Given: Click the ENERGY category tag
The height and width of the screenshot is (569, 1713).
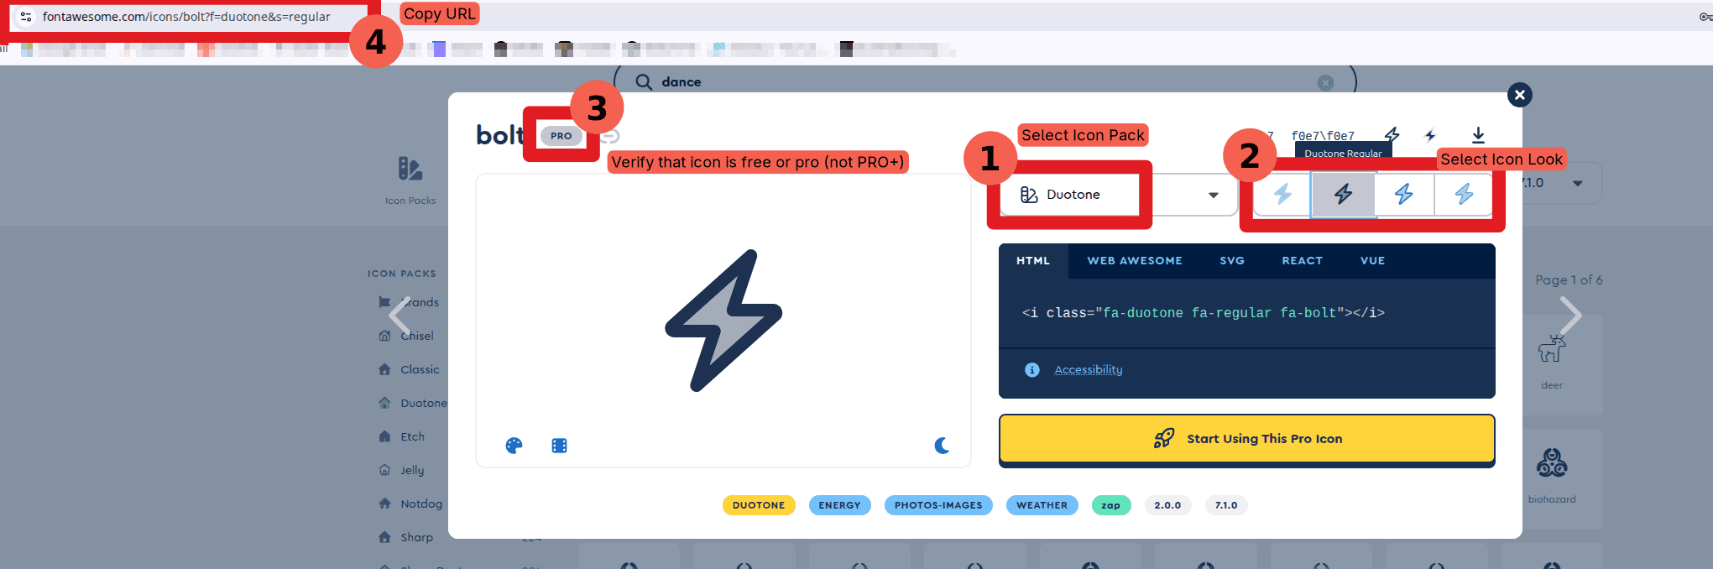Looking at the screenshot, I should pos(839,505).
